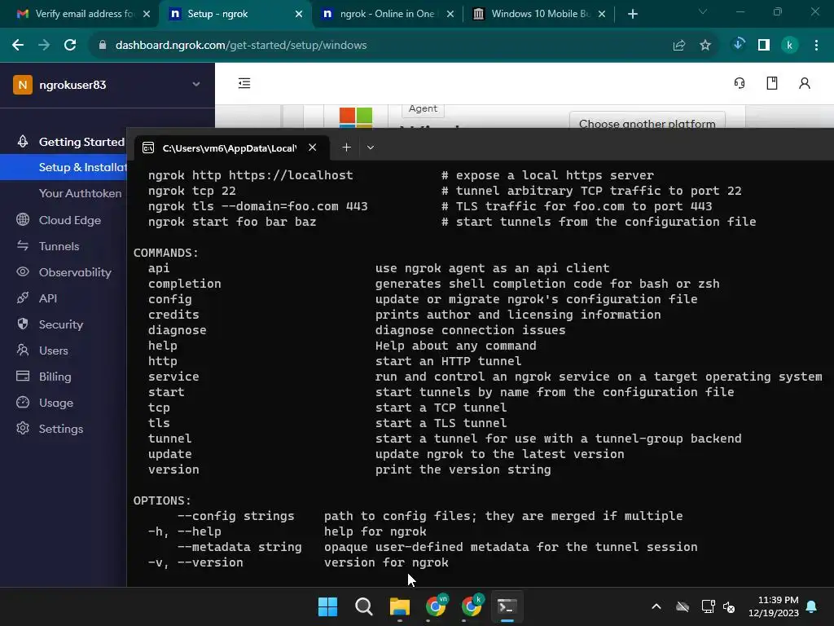The image size is (834, 626).
Task: Show hidden system tray icons
Action: click(656, 606)
